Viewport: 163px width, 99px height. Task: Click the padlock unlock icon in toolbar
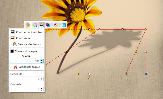point(28,25)
